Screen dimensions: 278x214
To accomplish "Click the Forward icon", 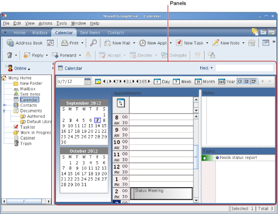I will pyautogui.click(x=55, y=55).
